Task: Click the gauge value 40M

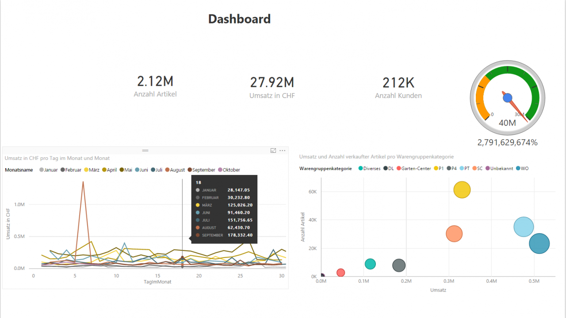Action: tap(508, 123)
